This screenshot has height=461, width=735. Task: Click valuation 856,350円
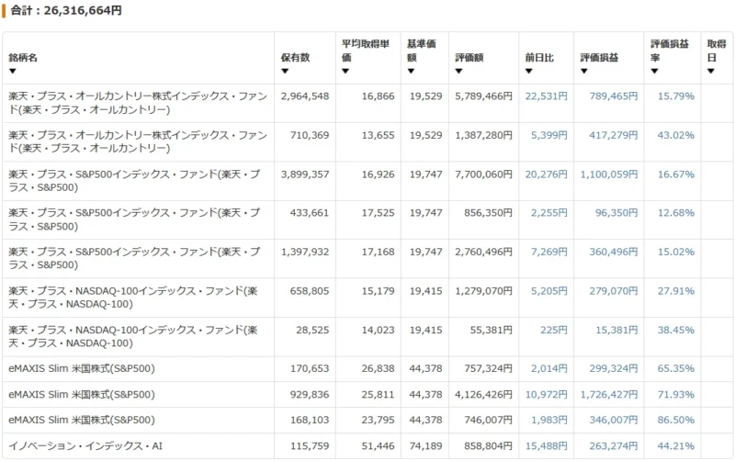pos(488,213)
